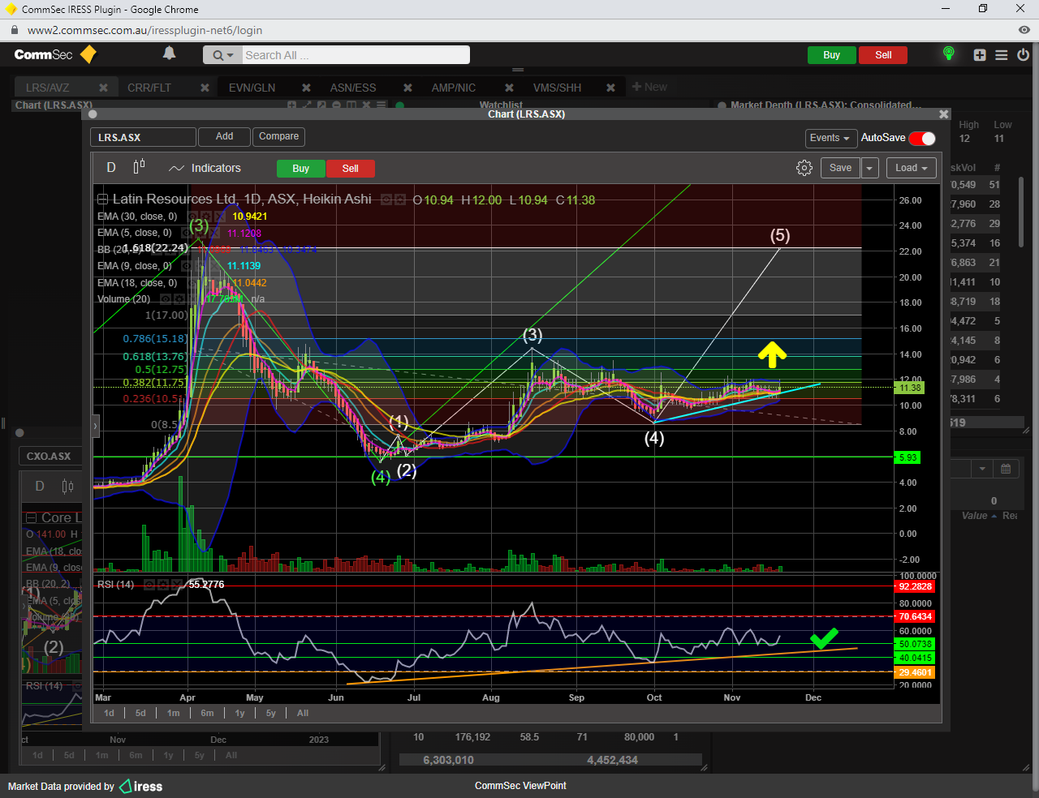This screenshot has height=798, width=1039.
Task: Close the EVN/GLN tab
Action: pos(306,88)
